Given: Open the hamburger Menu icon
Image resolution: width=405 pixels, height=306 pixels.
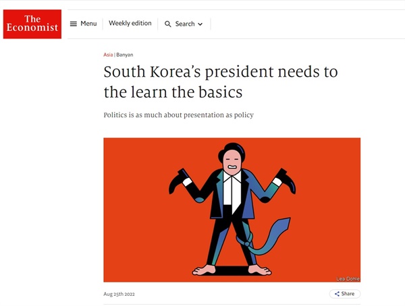Looking at the screenshot, I should click(74, 24).
